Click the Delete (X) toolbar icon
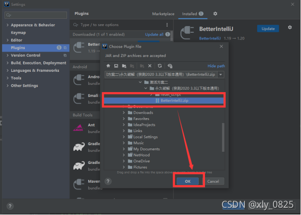301x215 pixels. [150, 66]
